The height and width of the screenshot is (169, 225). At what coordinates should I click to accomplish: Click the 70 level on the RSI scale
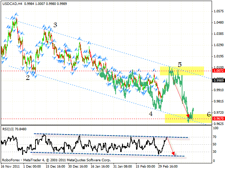click(215, 137)
